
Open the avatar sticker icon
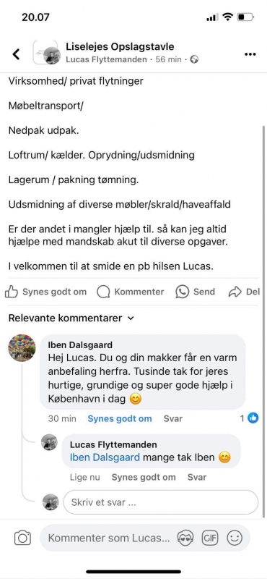(185, 538)
